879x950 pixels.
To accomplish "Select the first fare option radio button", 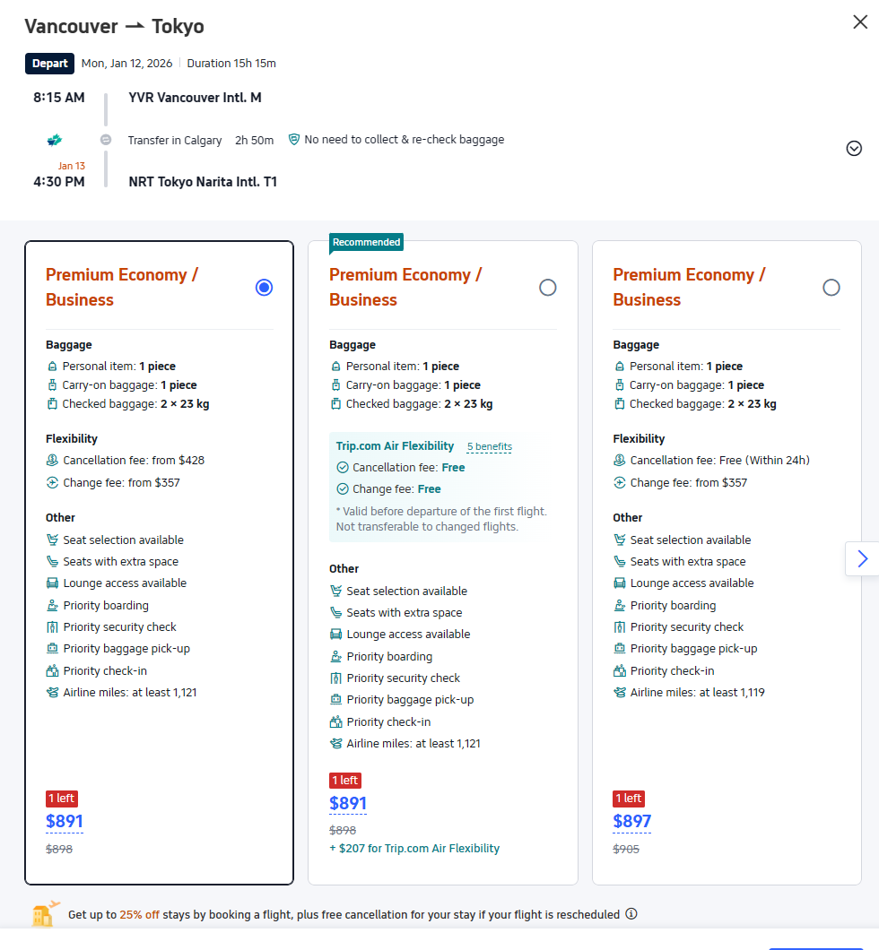I will point(264,288).
